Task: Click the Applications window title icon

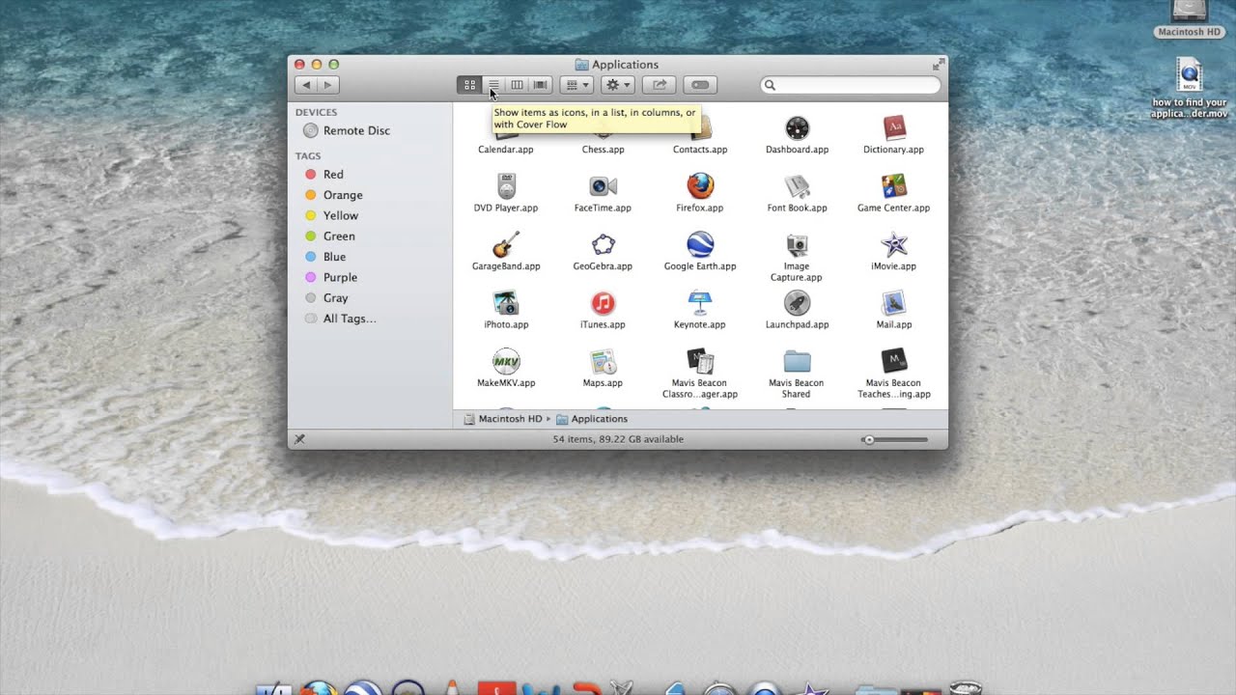Action: point(581,65)
